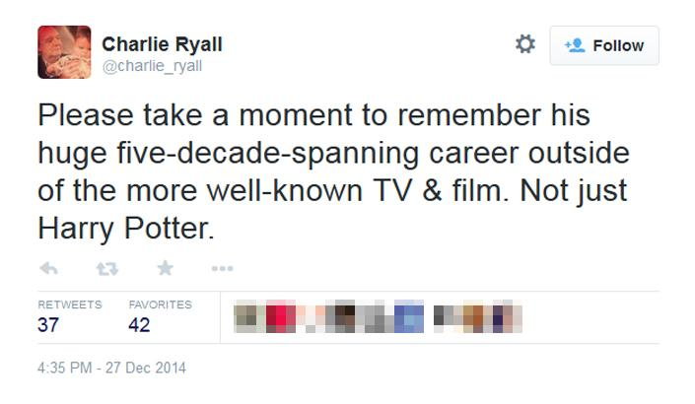This screenshot has height=404, width=695.
Task: Open the gear settings dropdown
Action: click(525, 44)
